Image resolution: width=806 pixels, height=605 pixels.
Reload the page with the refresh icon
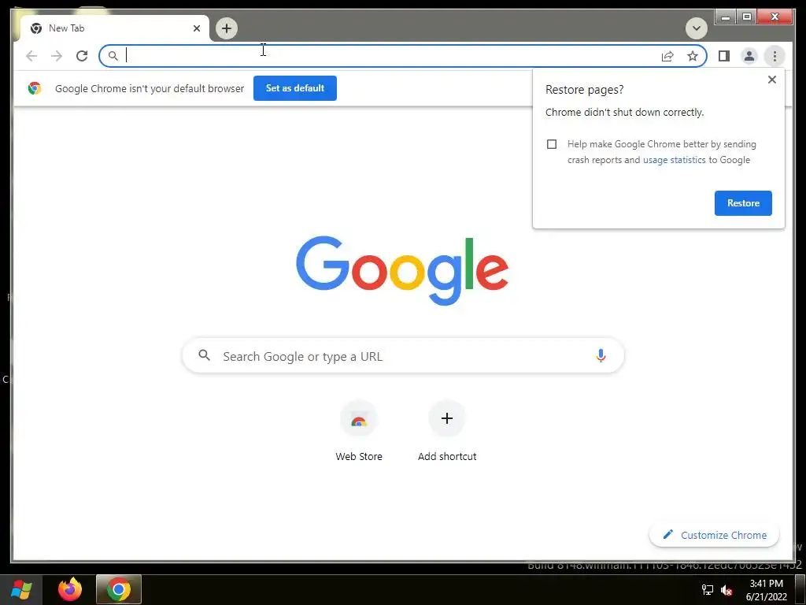pos(82,56)
